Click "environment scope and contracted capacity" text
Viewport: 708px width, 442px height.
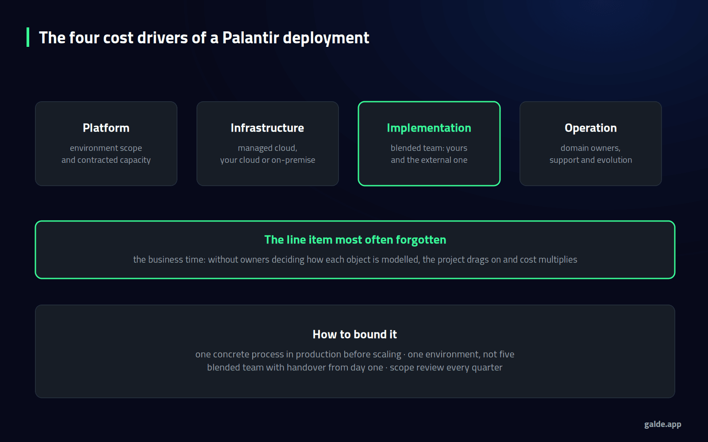coord(106,154)
